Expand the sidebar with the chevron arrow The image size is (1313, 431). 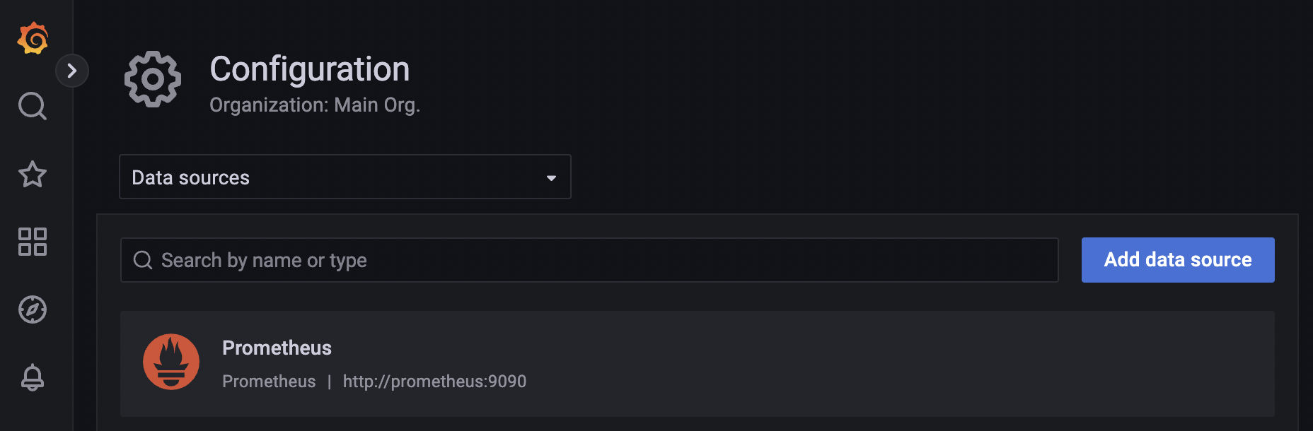pyautogui.click(x=71, y=71)
